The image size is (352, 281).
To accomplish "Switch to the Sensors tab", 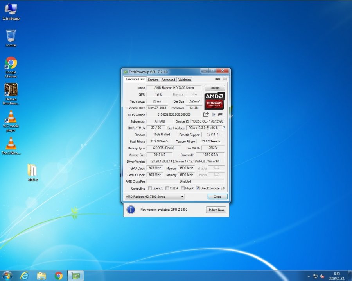I will [x=153, y=80].
